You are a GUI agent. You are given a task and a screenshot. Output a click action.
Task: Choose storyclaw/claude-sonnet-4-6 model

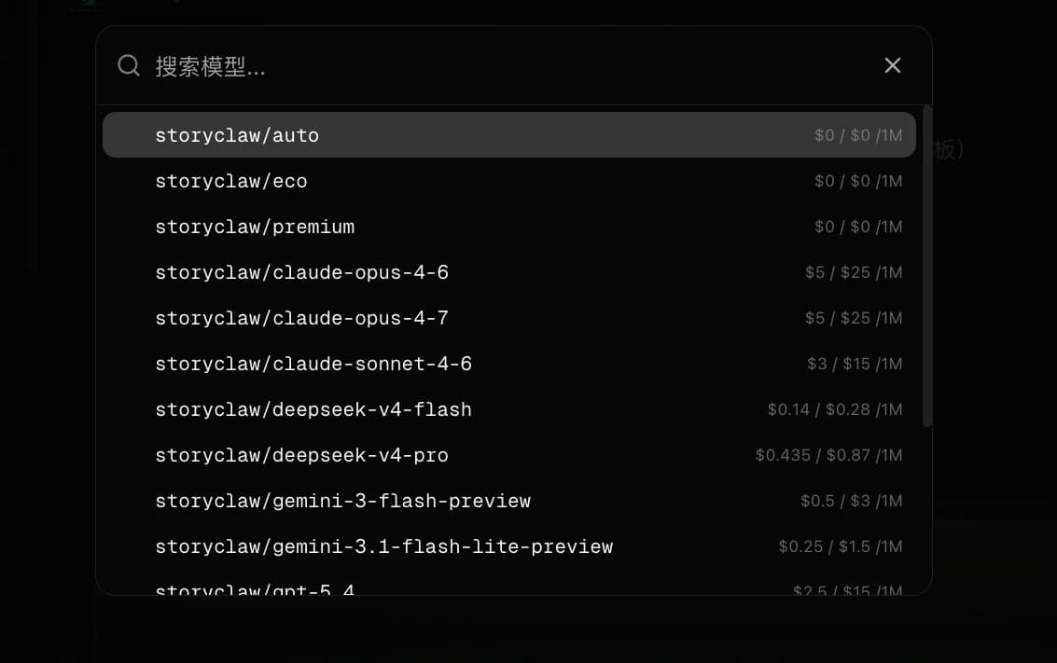tap(509, 364)
